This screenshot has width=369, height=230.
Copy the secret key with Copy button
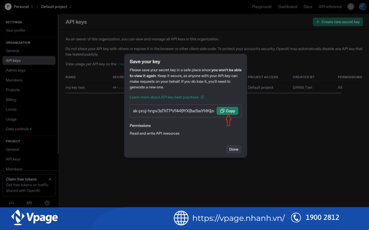227,111
